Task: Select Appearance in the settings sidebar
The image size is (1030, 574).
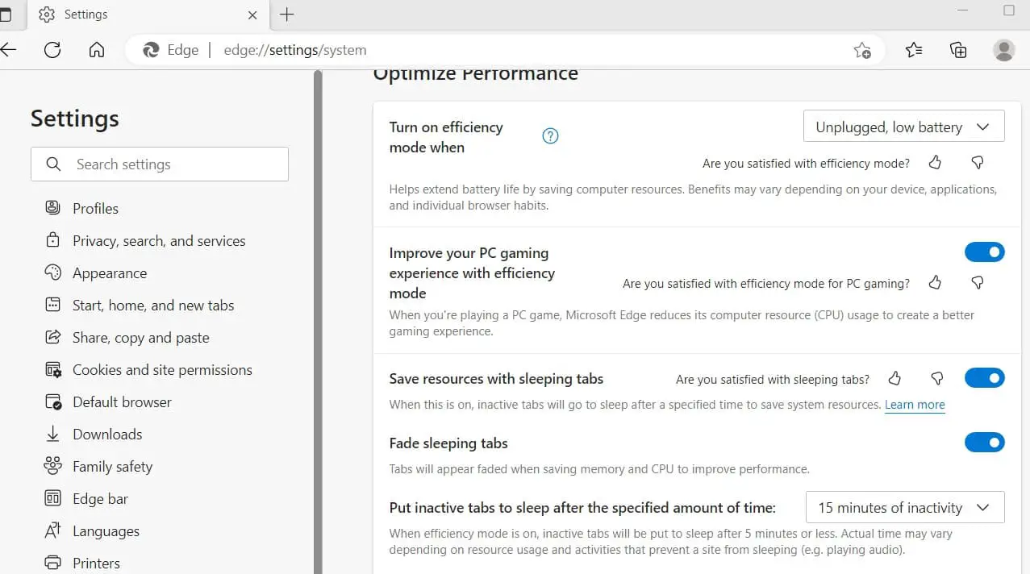Action: click(x=110, y=273)
